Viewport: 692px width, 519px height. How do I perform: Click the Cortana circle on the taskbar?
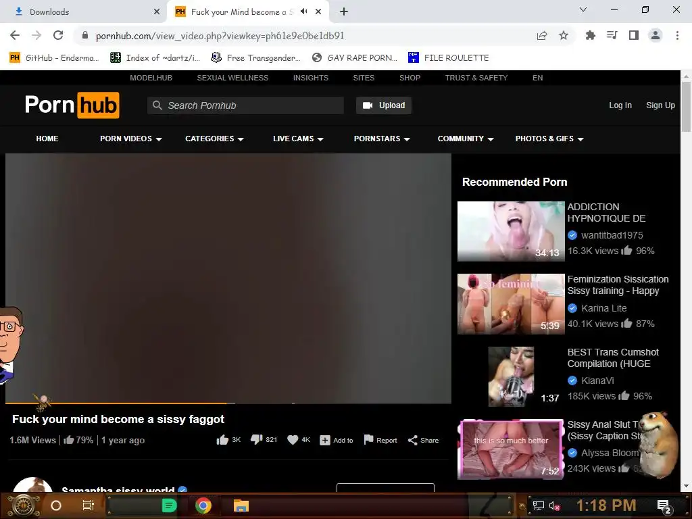56,505
